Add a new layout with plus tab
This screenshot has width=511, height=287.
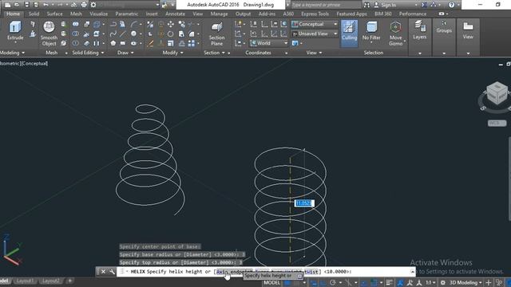(69, 281)
